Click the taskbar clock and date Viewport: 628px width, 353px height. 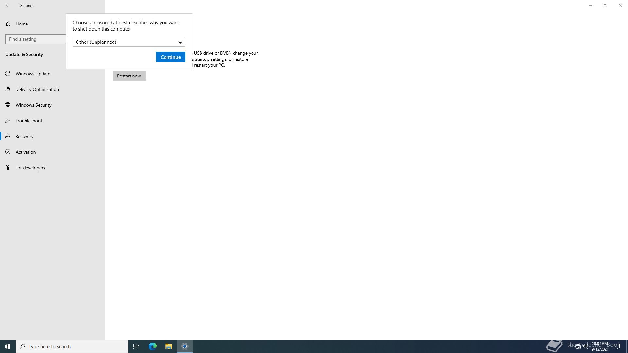(x=600, y=346)
